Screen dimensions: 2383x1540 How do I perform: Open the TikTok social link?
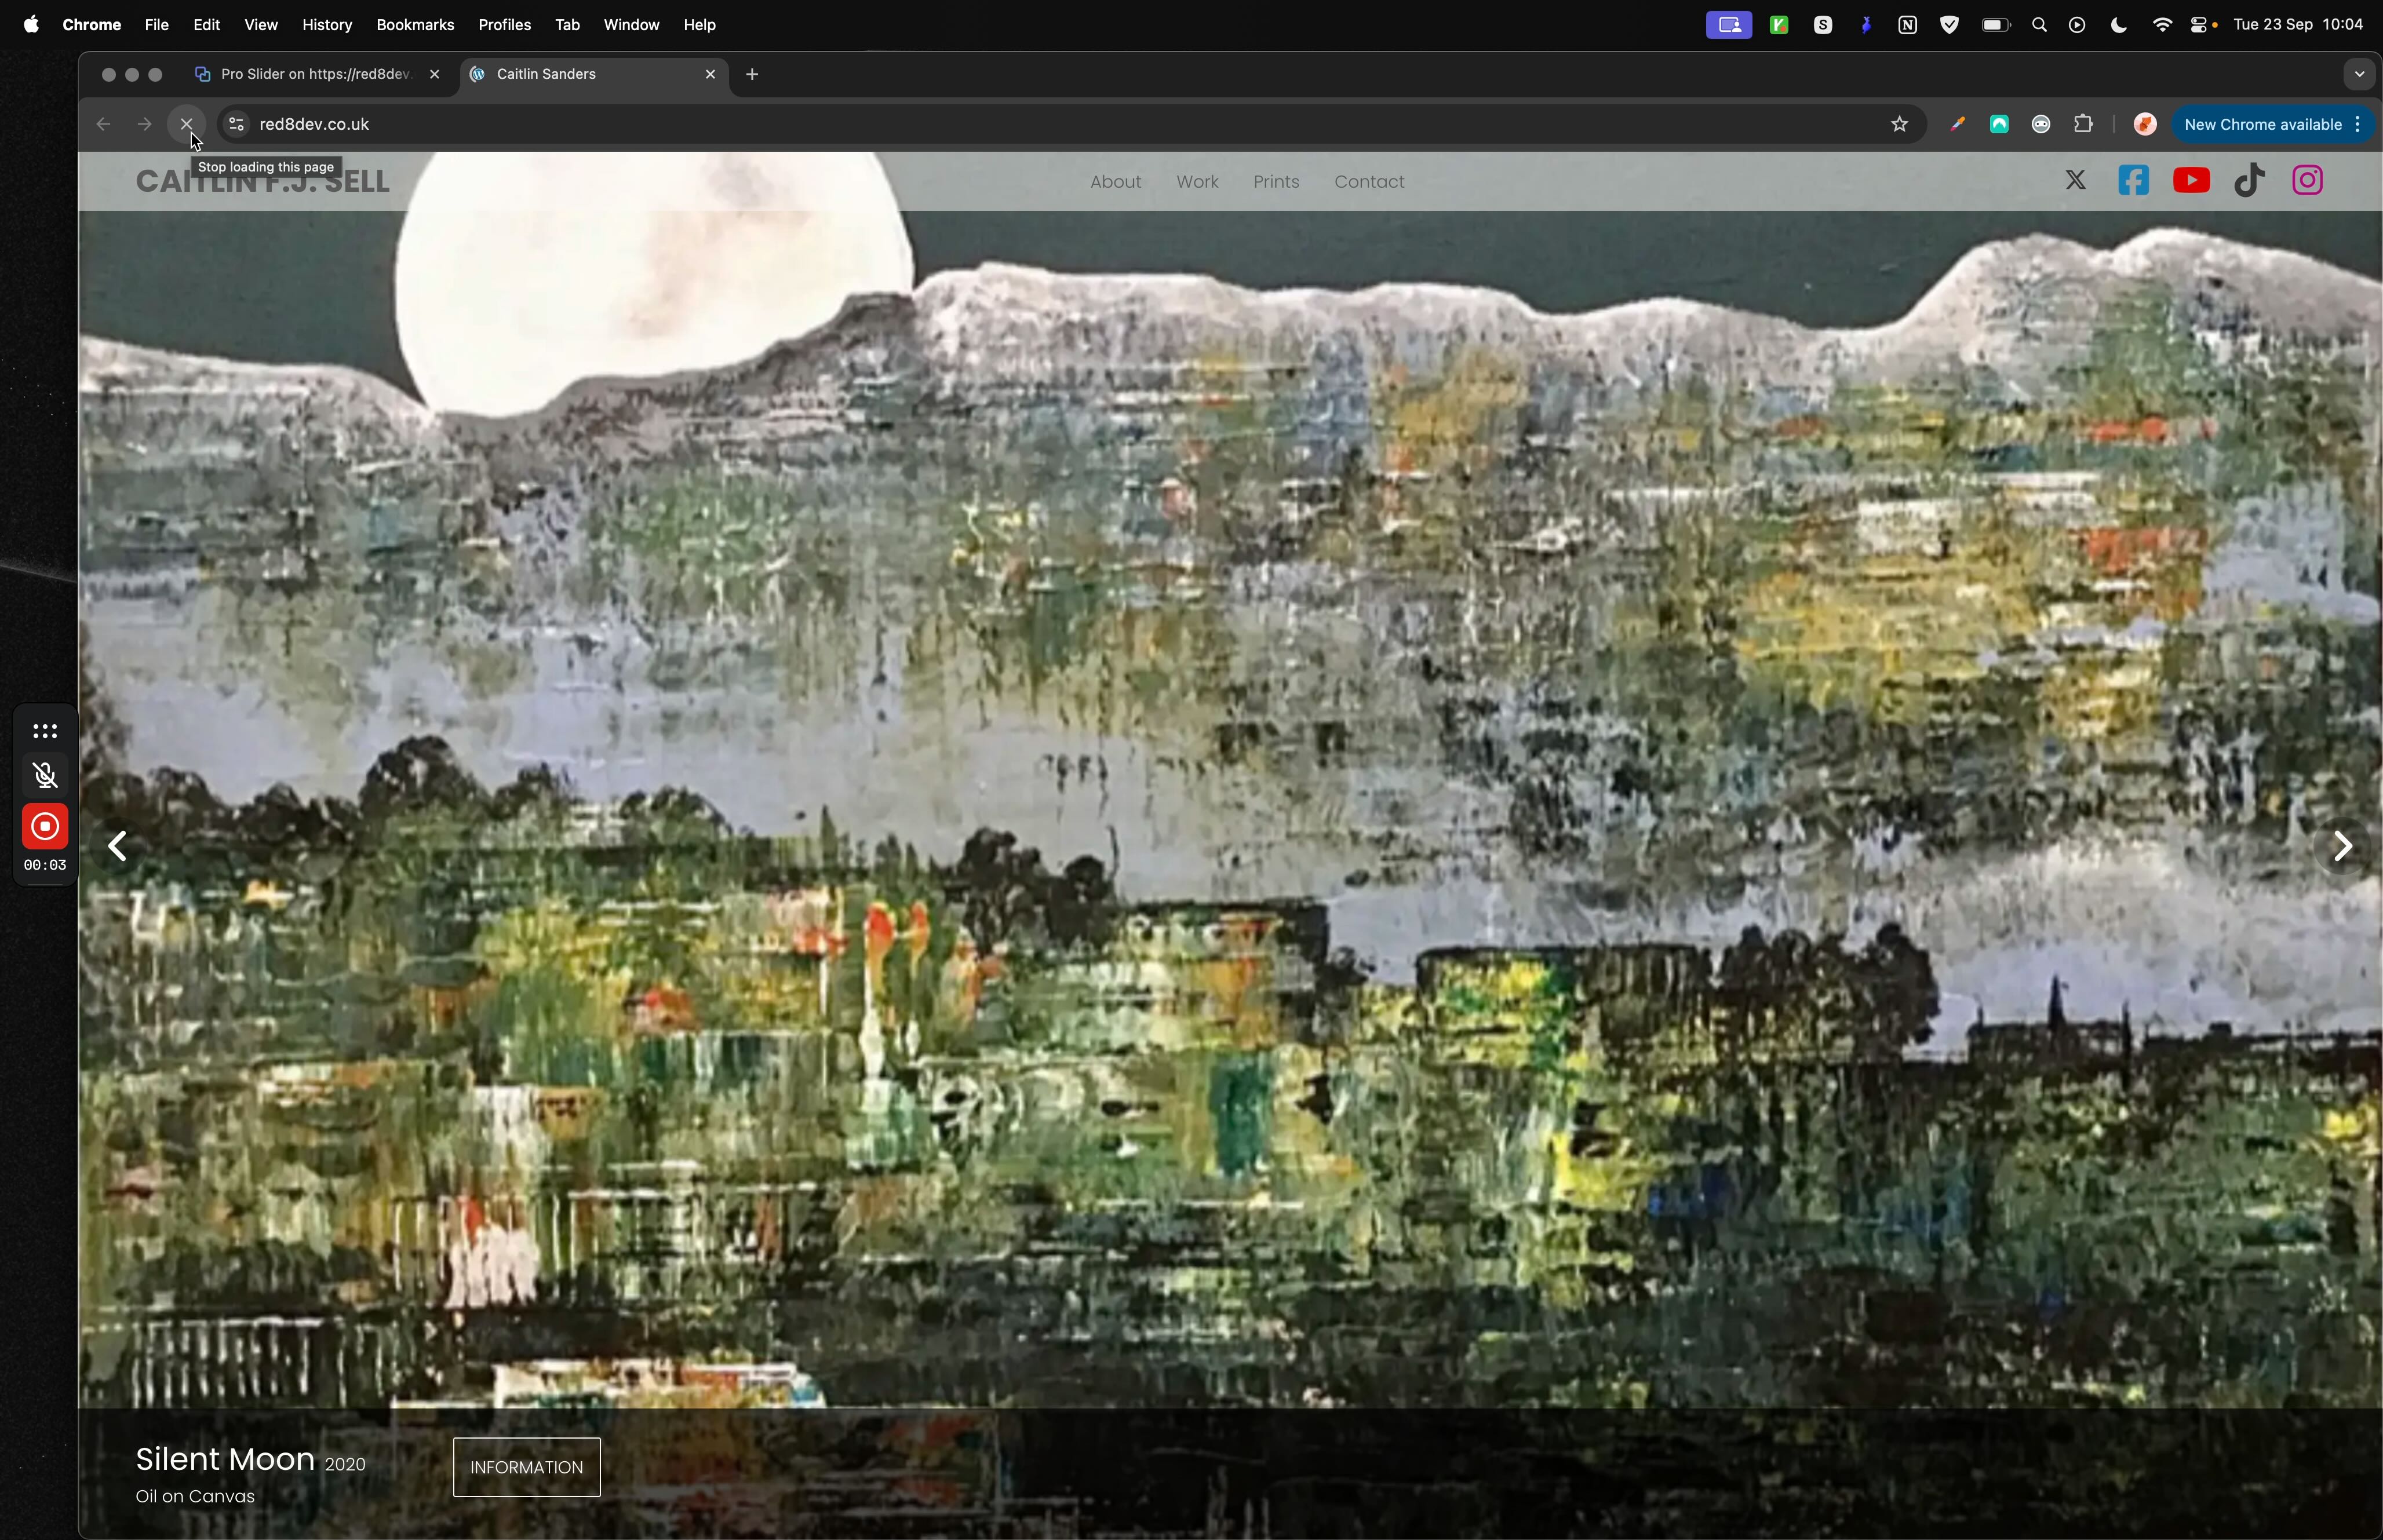[2250, 181]
